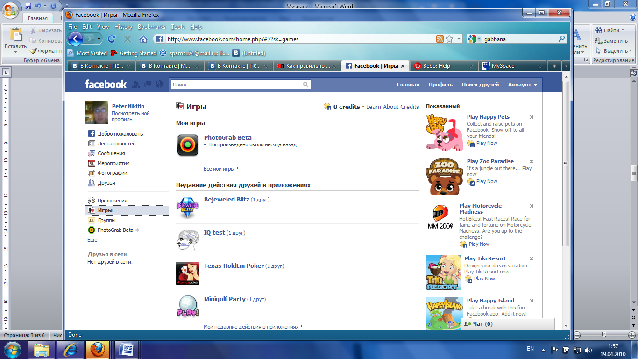Switch to Как правильно tab
Image resolution: width=638 pixels, height=359 pixels.
tap(307, 66)
